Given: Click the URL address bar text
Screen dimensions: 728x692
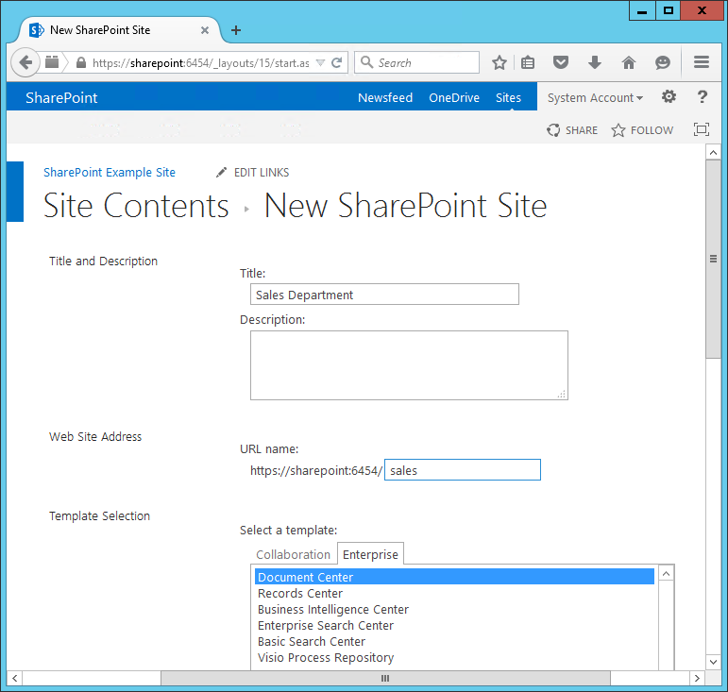Looking at the screenshot, I should point(200,62).
